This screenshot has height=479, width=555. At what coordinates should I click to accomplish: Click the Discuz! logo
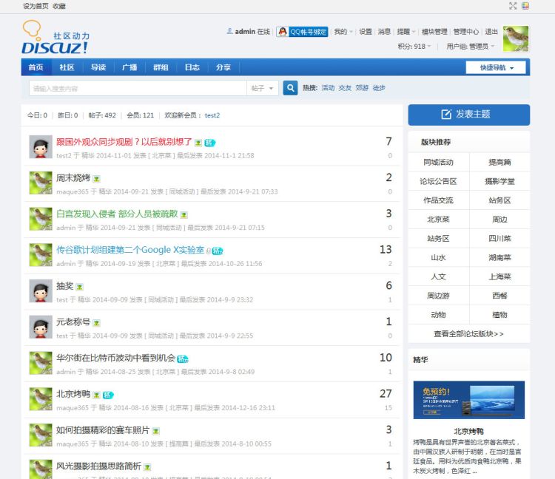point(55,37)
